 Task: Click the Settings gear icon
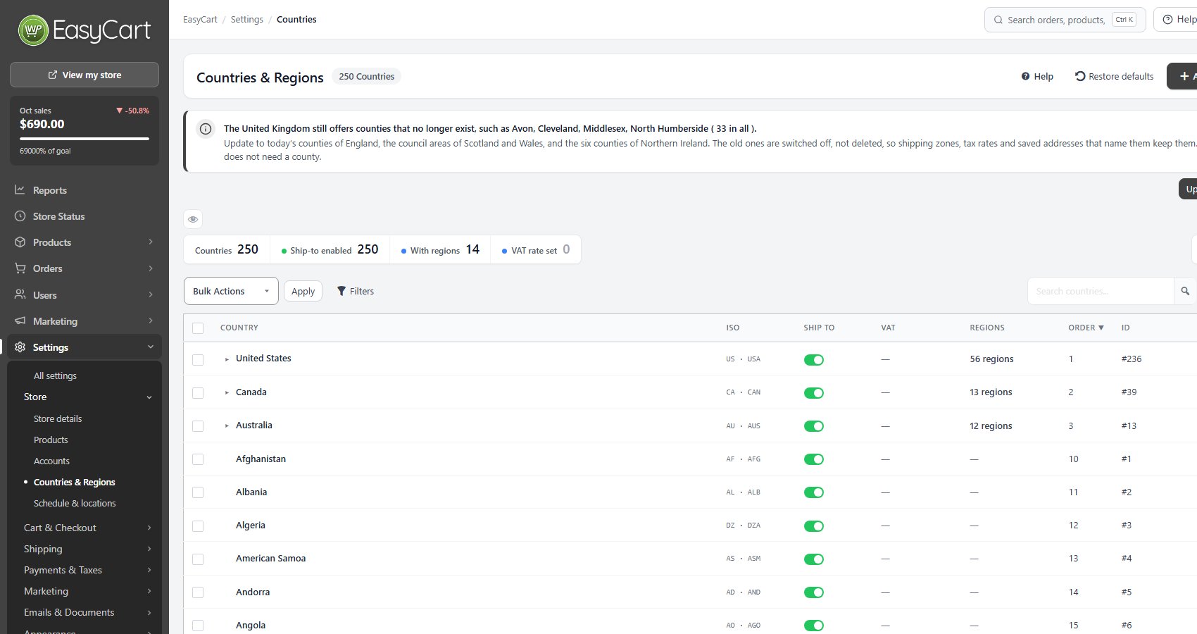[20, 347]
